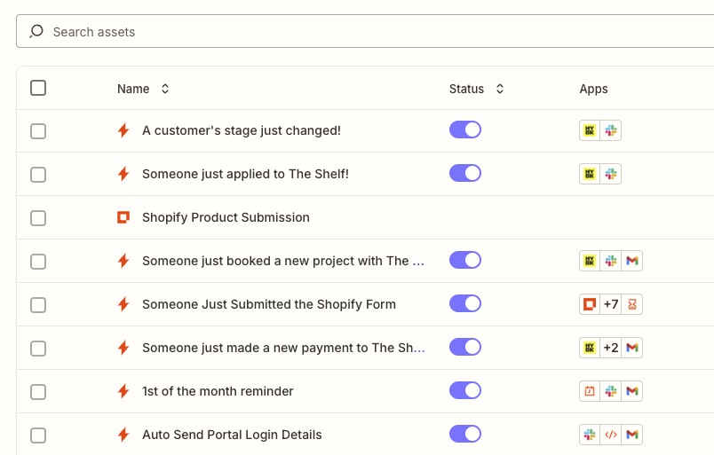The height and width of the screenshot is (455, 714).
Task: Toggle off Someone just applied to The Shelf! Zap
Action: coord(465,173)
